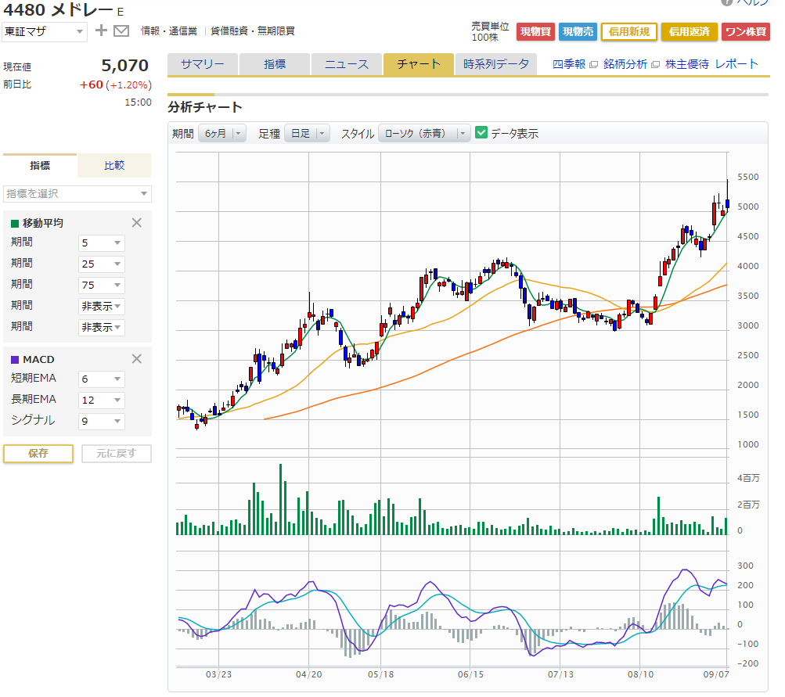
Task: Select the 指標 side panel tab
Action: coord(40,166)
